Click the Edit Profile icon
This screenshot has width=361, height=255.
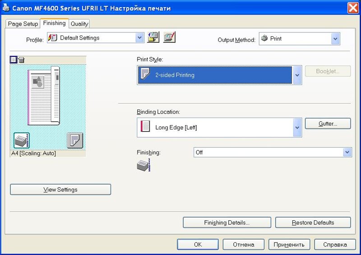[x=170, y=37]
